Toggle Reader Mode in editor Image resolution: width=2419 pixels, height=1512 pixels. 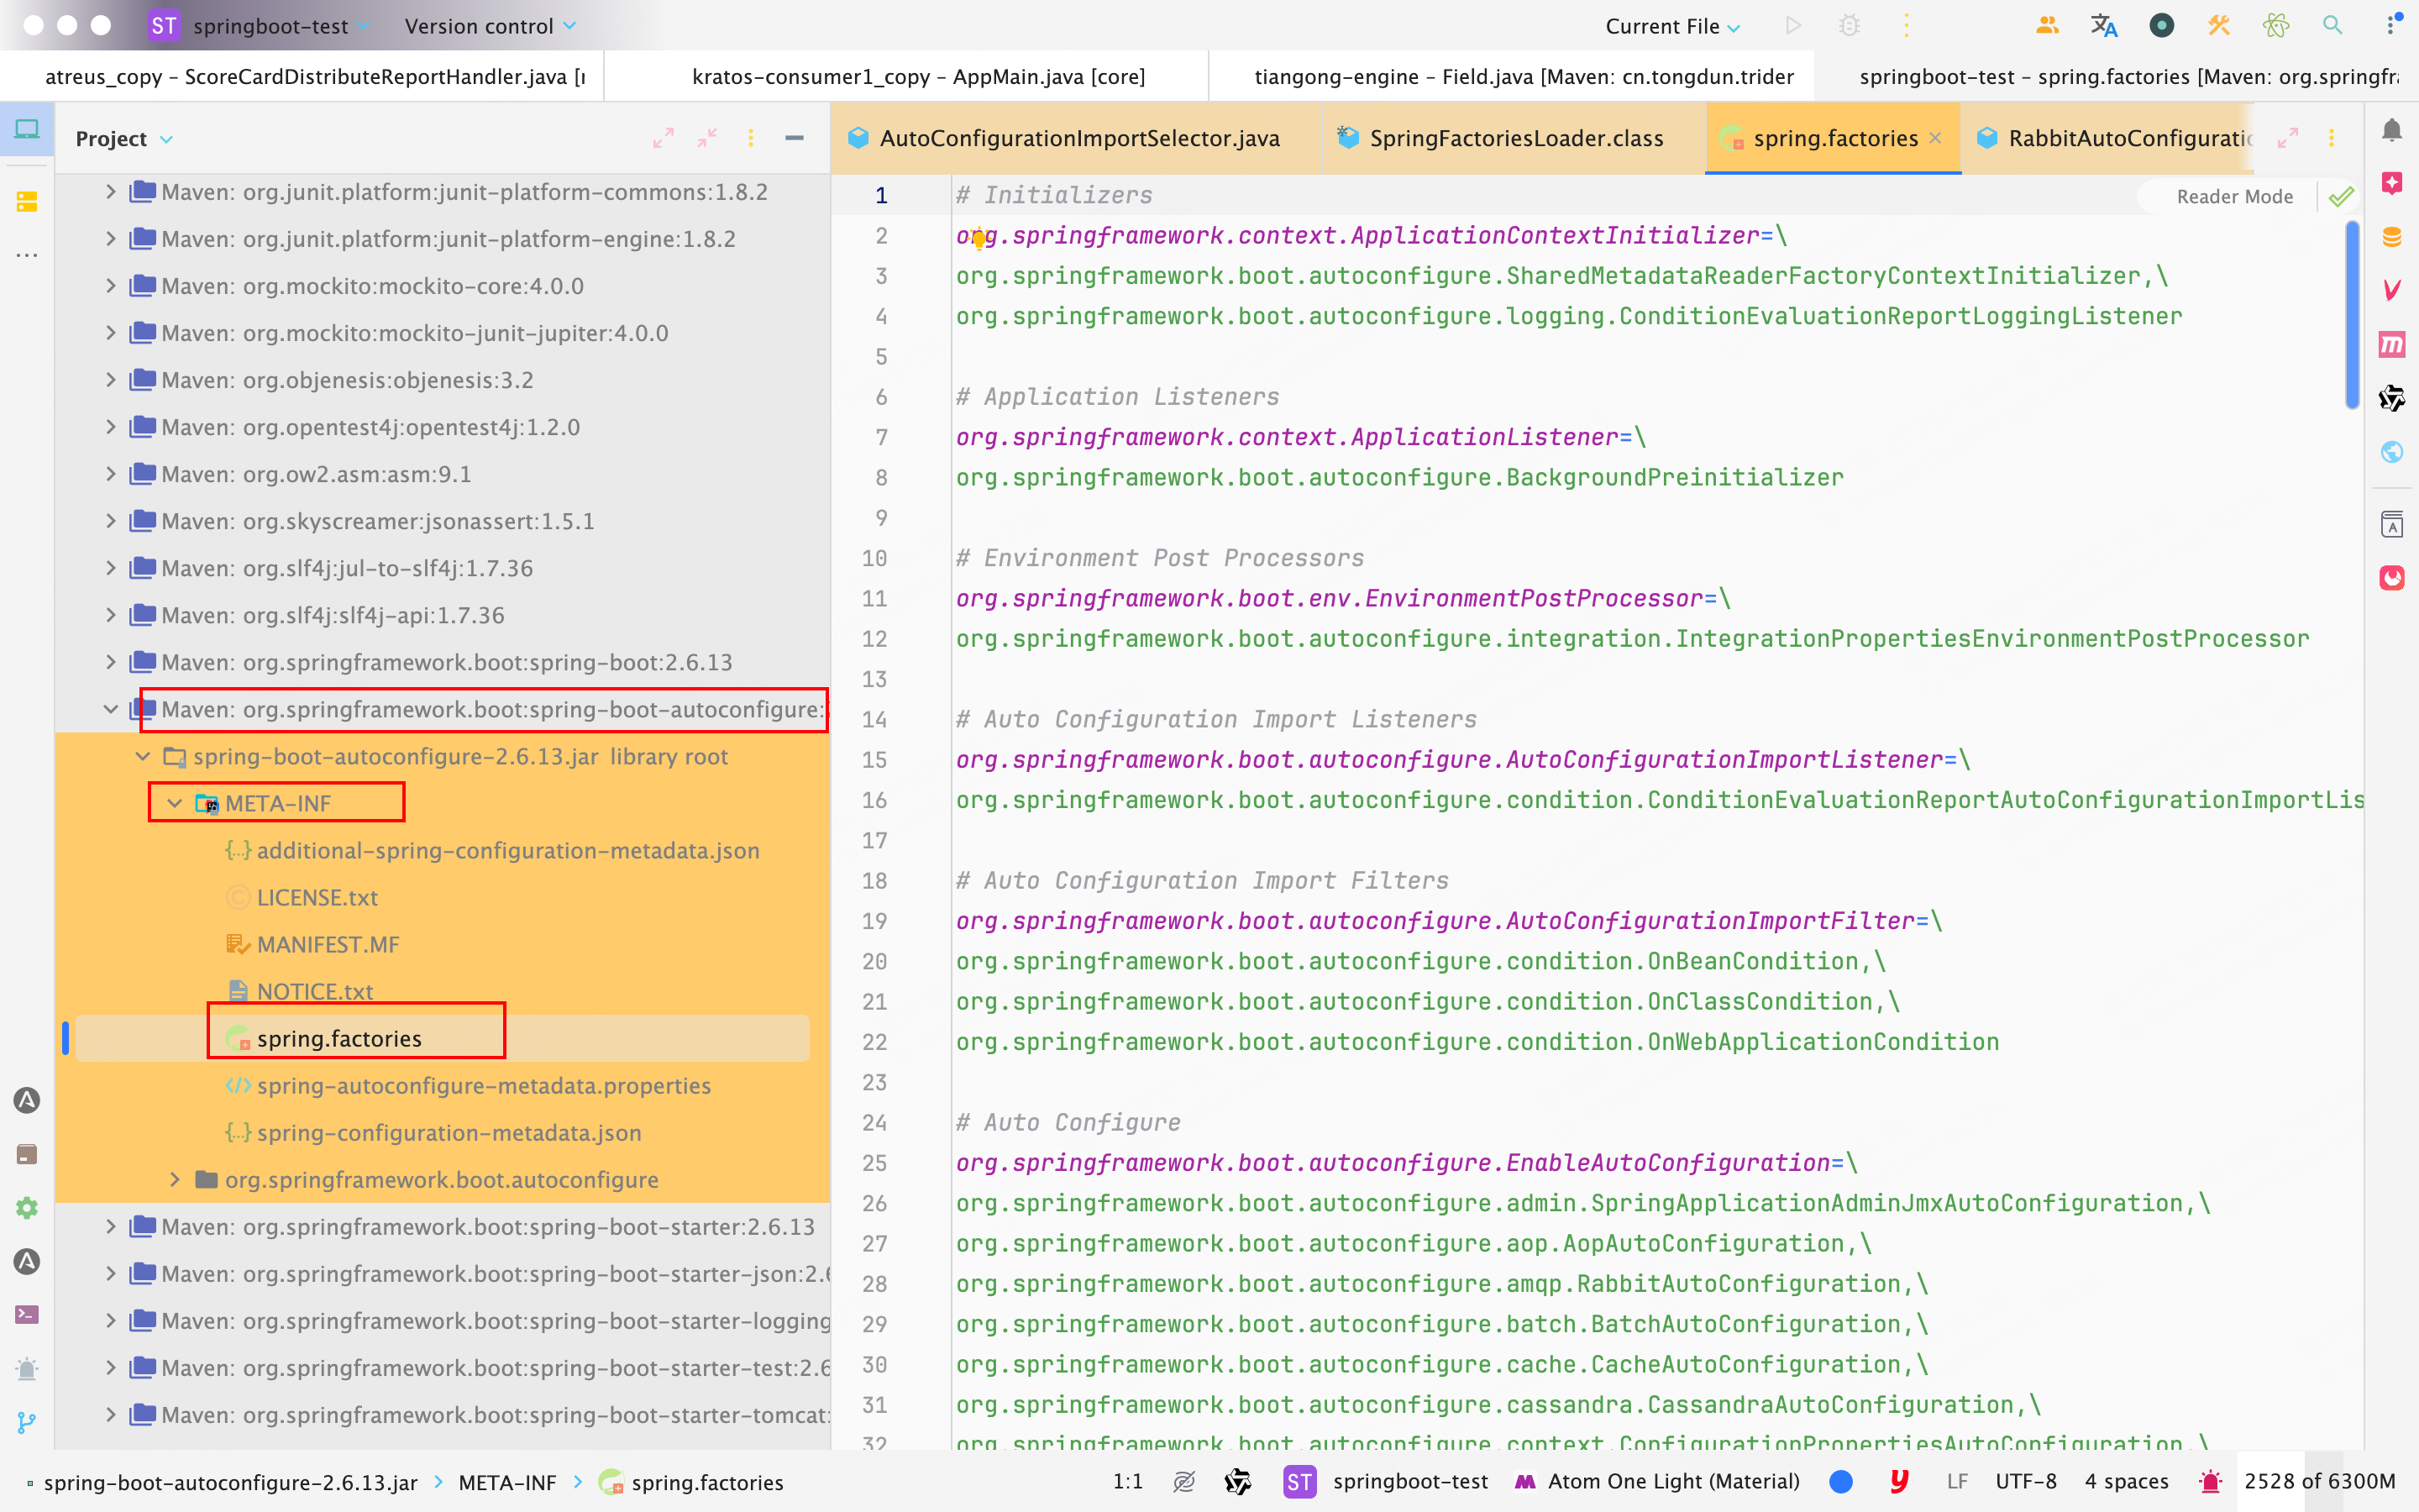[2234, 197]
